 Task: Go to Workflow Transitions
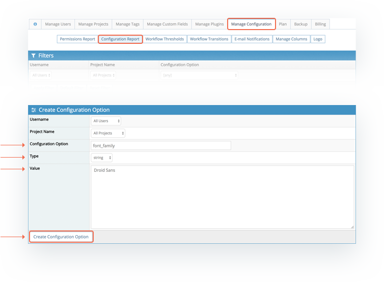pos(209,39)
